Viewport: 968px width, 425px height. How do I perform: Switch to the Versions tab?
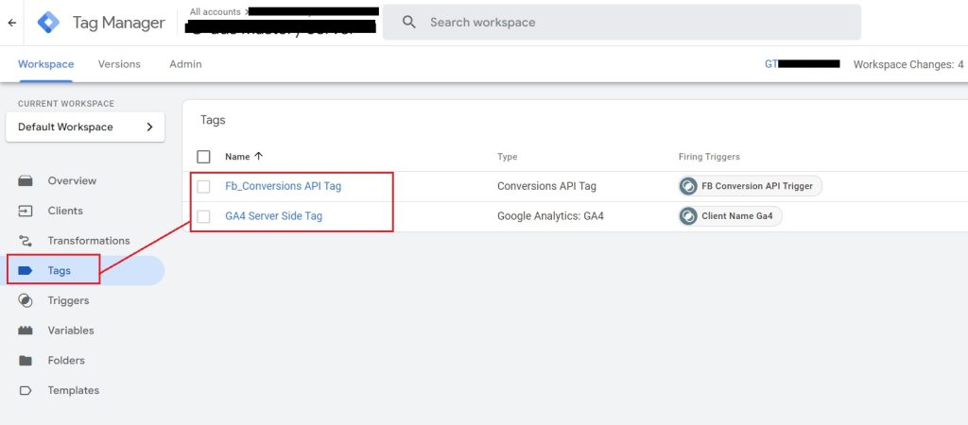coord(119,64)
